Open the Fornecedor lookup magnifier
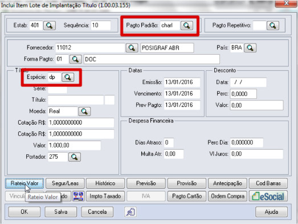Image resolution: width=298 pixels, height=224 pixels. [132, 48]
